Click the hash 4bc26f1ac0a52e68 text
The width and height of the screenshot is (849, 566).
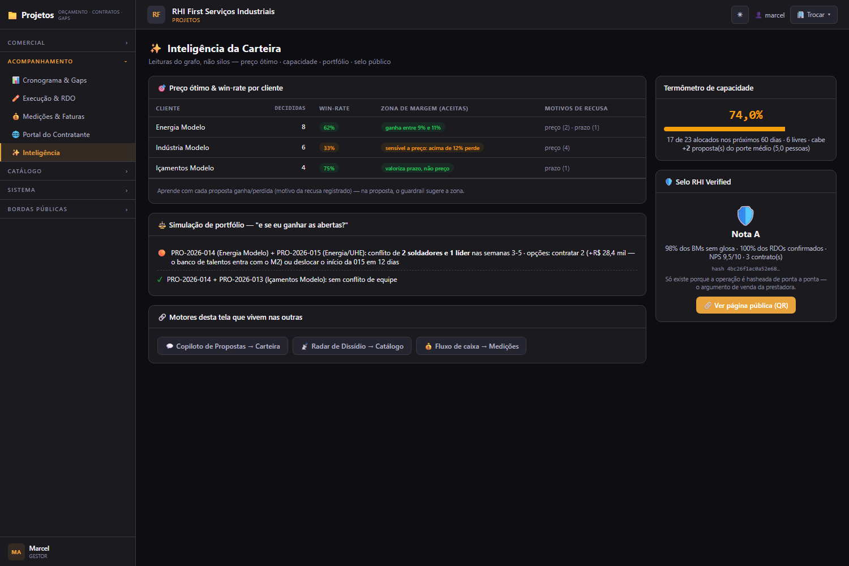pyautogui.click(x=745, y=269)
